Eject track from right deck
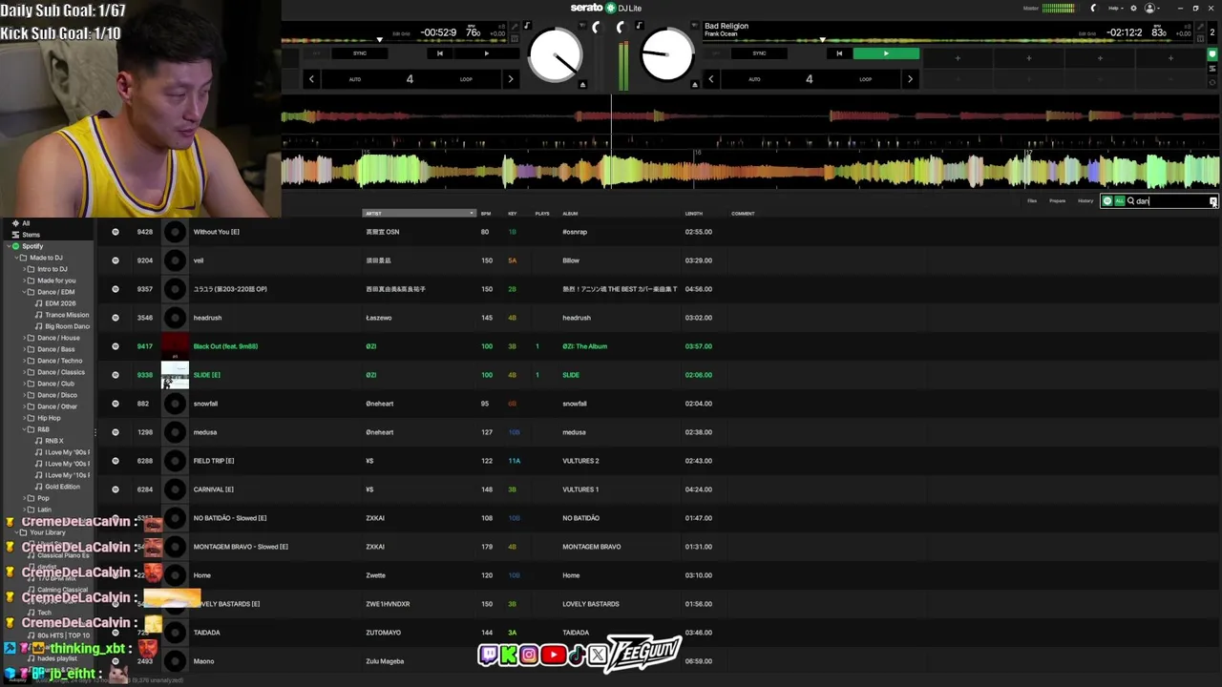The width and height of the screenshot is (1222, 687). point(694,85)
